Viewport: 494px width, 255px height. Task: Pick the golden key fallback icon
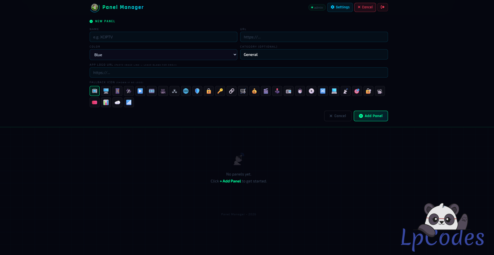220,91
